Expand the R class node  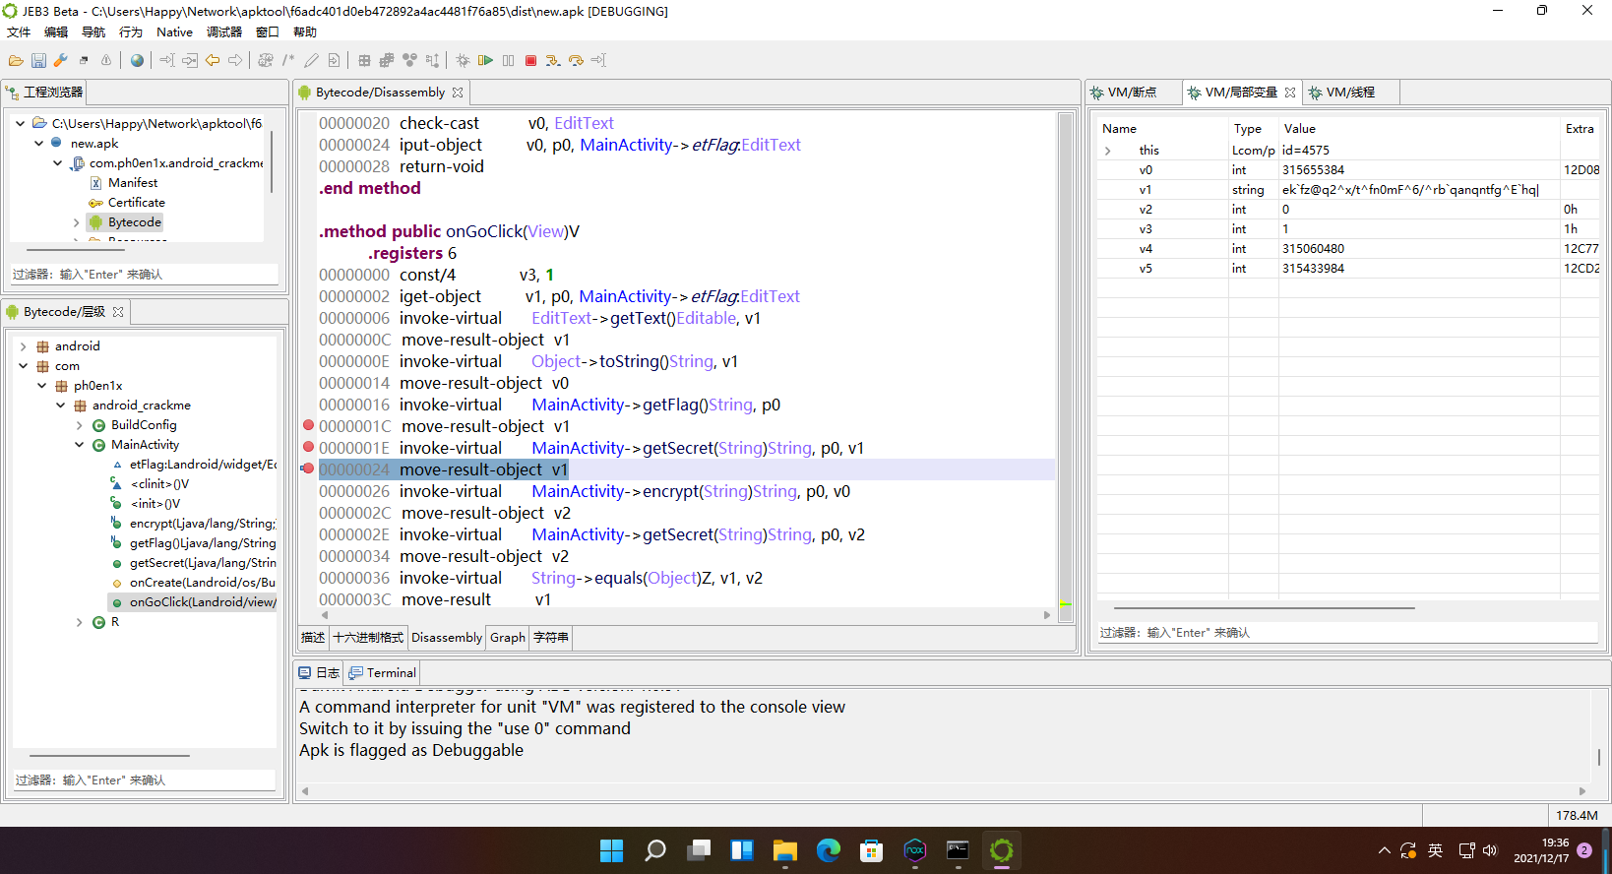point(79,622)
